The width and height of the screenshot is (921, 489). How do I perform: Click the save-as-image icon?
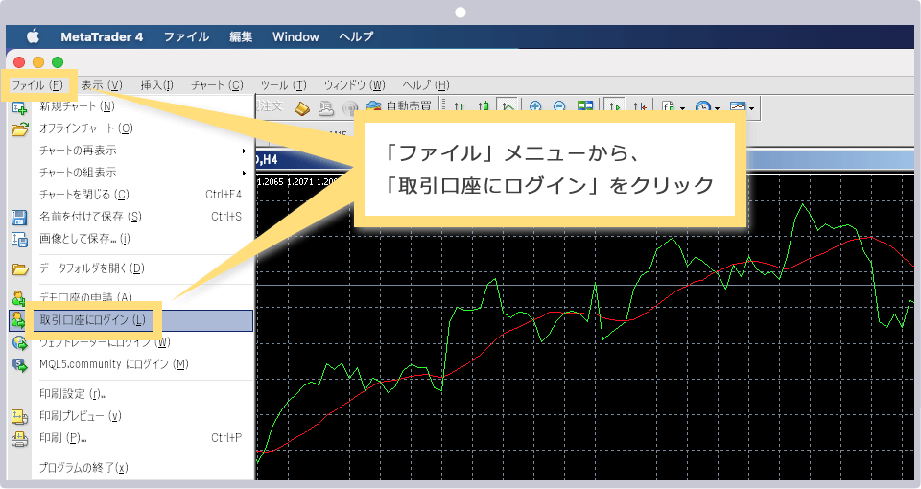[19, 240]
